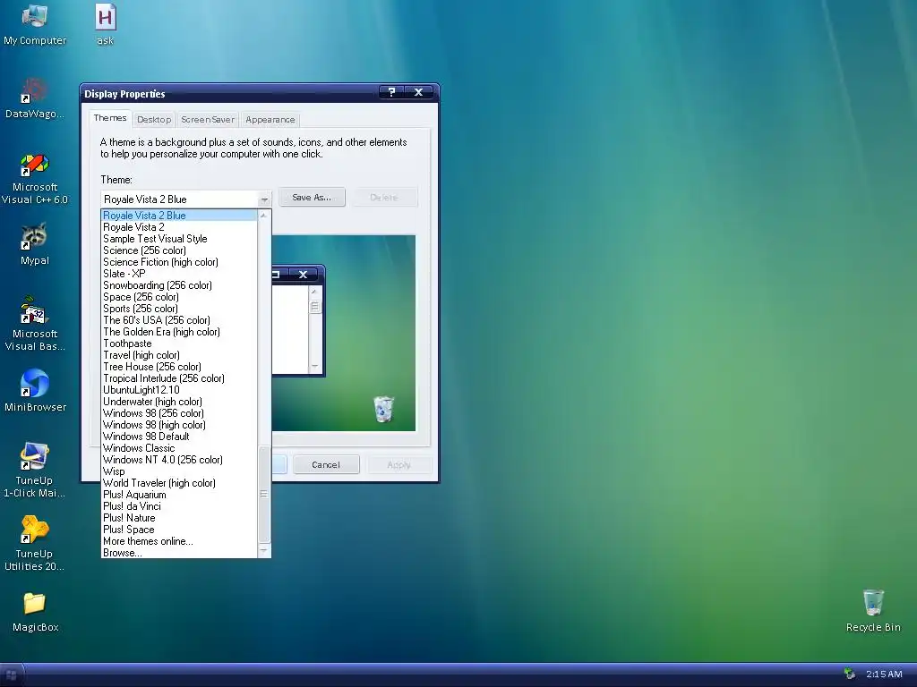Click the Delete button
The image size is (917, 687).
384,198
